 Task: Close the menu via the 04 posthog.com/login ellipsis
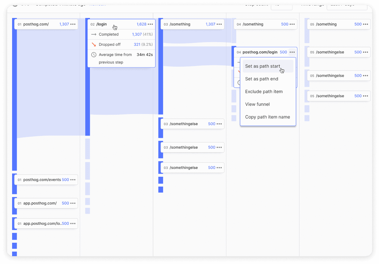click(292, 52)
